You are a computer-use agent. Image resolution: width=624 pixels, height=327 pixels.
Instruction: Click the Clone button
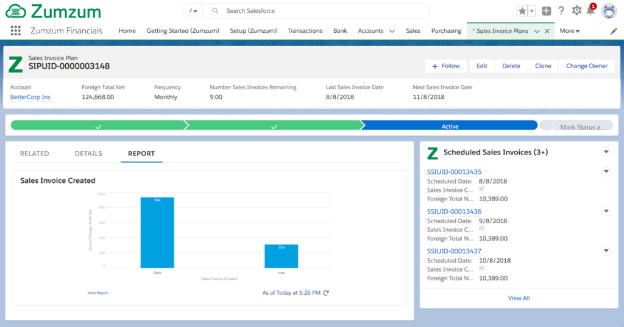click(543, 66)
